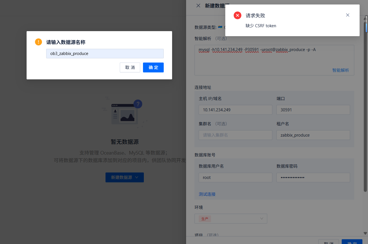
Task: Expand the 环境 dropdown showing 生产
Action: (231, 218)
